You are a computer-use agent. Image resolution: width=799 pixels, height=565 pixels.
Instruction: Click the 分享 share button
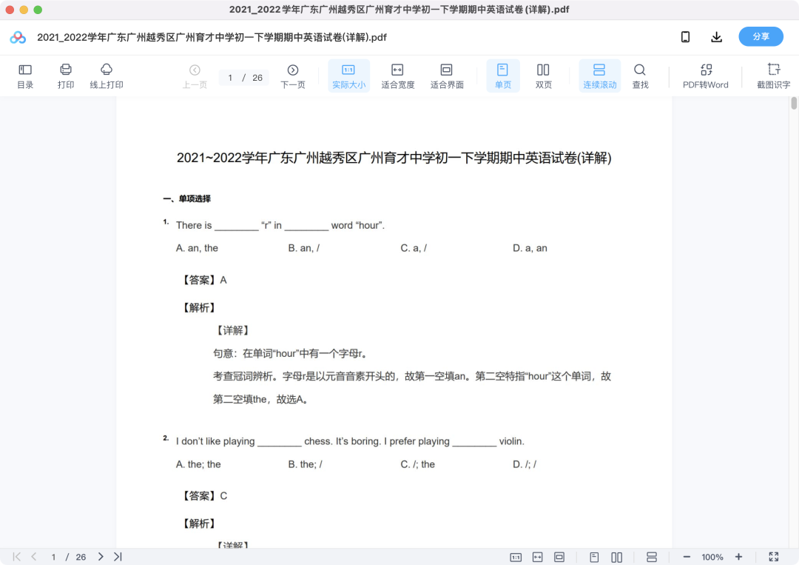click(761, 37)
